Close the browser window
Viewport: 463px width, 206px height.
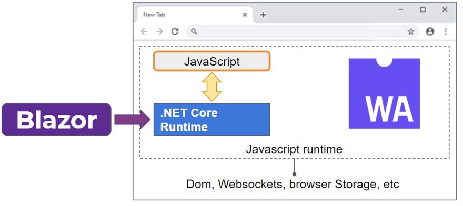(x=445, y=10)
